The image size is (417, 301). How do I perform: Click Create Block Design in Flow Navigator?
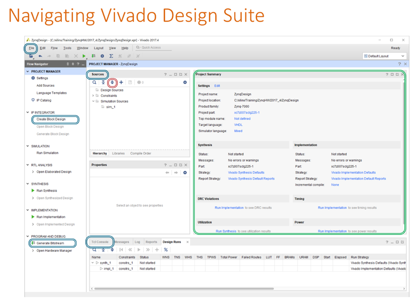pyautogui.click(x=51, y=119)
